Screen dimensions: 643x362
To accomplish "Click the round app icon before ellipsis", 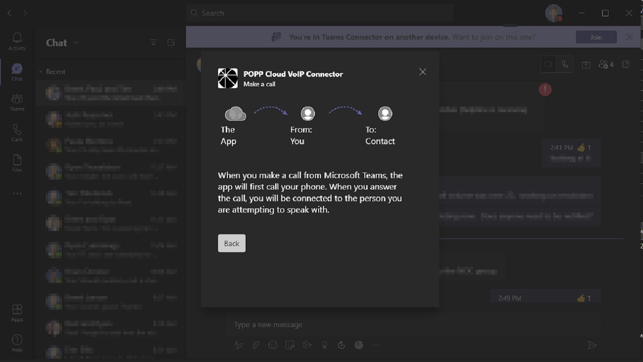I will [359, 346].
